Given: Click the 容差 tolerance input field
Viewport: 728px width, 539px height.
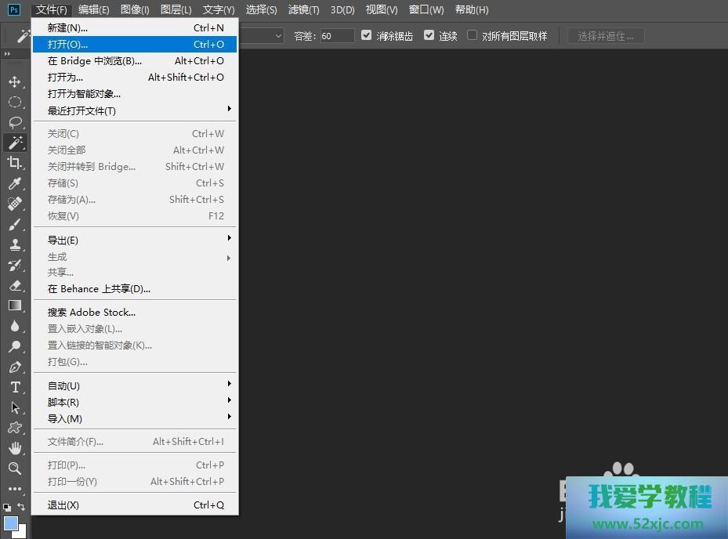Looking at the screenshot, I should [x=336, y=36].
